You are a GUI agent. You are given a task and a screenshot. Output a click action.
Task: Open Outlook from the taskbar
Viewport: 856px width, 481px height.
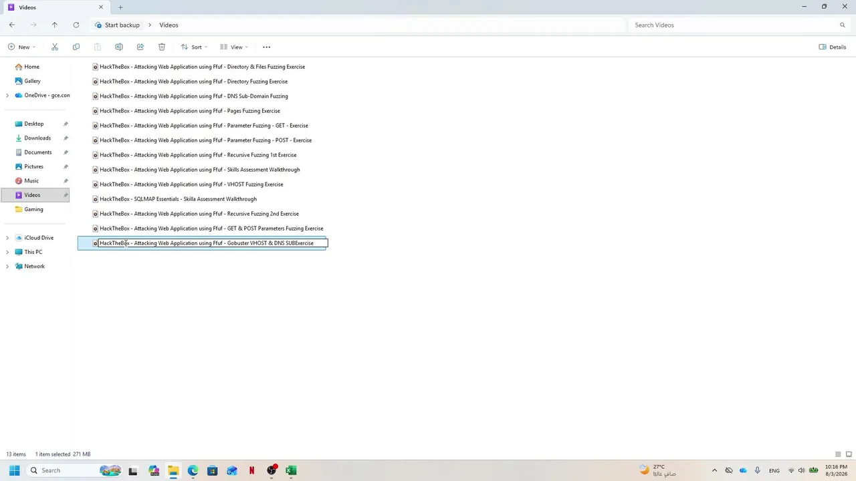coord(232,470)
